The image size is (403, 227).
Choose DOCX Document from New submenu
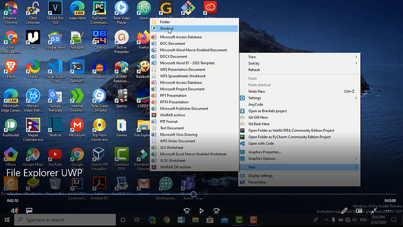pos(194,56)
